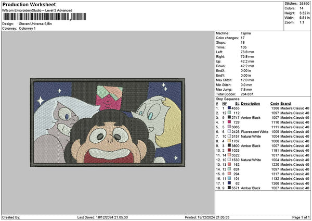
Task: Click the Created By label
Action: point(11,217)
